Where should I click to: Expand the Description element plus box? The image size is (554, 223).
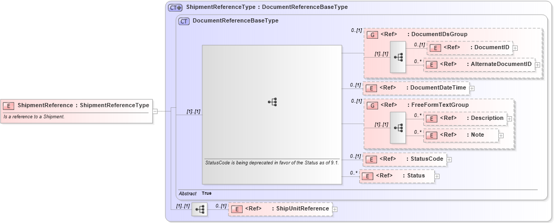[509, 119]
